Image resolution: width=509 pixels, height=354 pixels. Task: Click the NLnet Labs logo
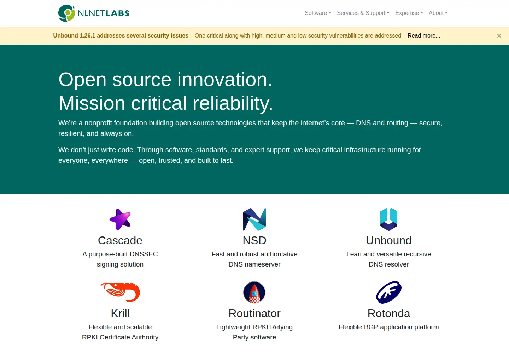(x=94, y=13)
